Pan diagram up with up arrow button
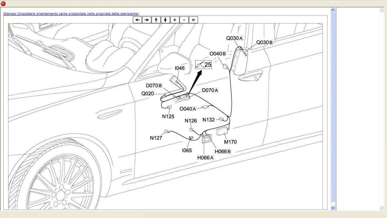 tap(156, 20)
